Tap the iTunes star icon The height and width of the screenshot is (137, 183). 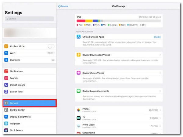(79, 73)
